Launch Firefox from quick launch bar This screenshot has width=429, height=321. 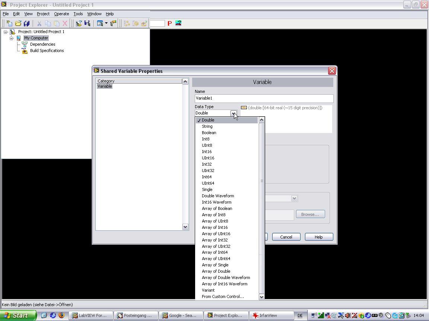tap(61, 315)
